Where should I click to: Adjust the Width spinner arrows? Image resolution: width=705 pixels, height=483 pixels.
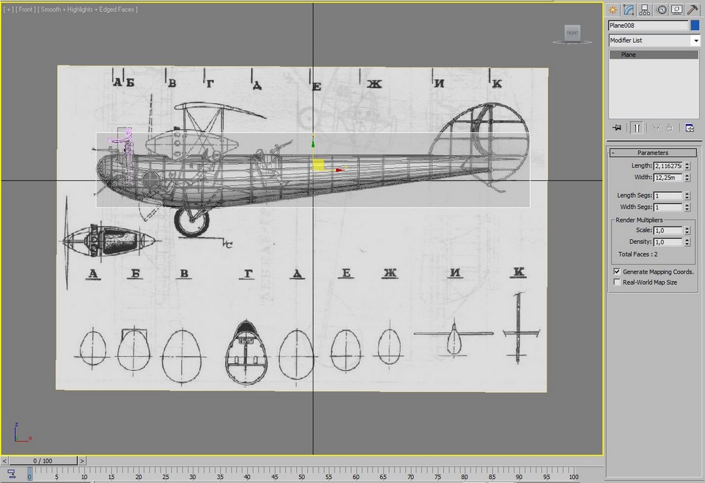pyautogui.click(x=687, y=177)
